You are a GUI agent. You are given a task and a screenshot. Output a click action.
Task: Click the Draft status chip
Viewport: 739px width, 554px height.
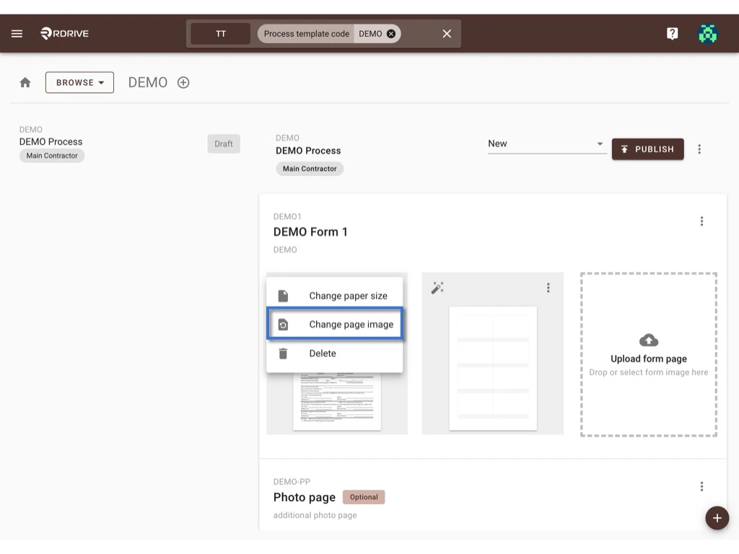[224, 144]
